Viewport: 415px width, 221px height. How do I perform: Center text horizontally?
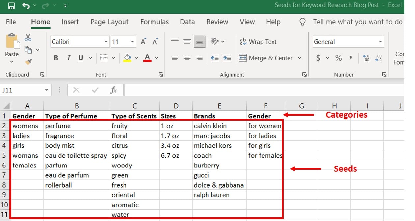[x=187, y=58]
